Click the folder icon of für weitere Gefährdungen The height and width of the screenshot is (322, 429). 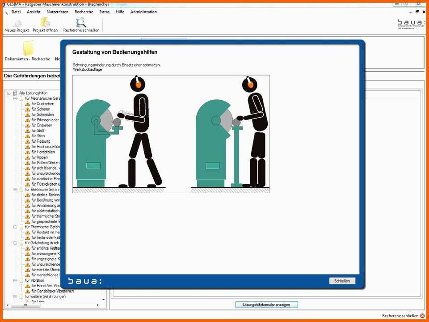click(x=21, y=297)
